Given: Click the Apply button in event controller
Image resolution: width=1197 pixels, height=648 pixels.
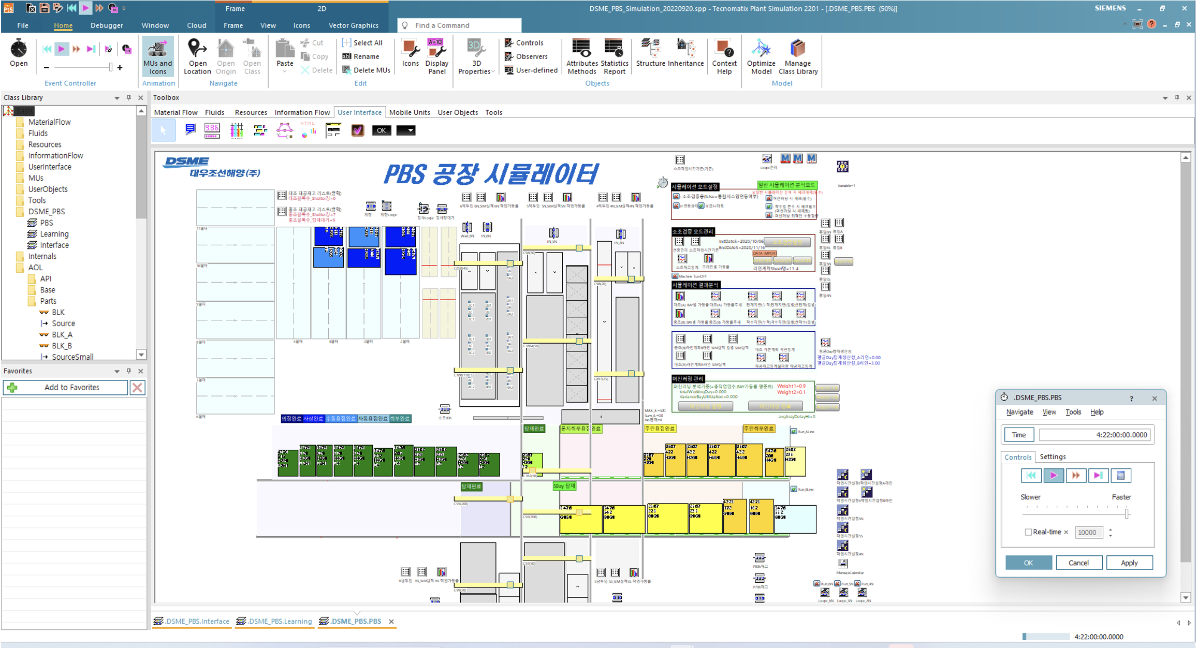Looking at the screenshot, I should (x=1128, y=562).
